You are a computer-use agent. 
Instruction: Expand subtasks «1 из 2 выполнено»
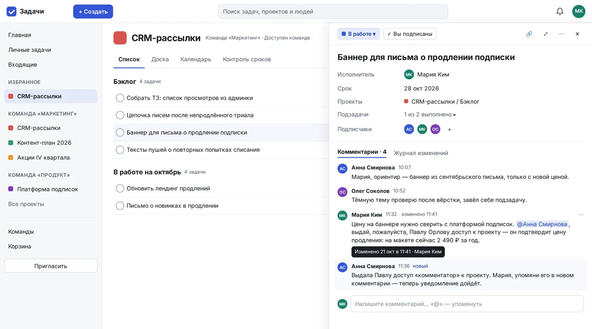pos(430,115)
